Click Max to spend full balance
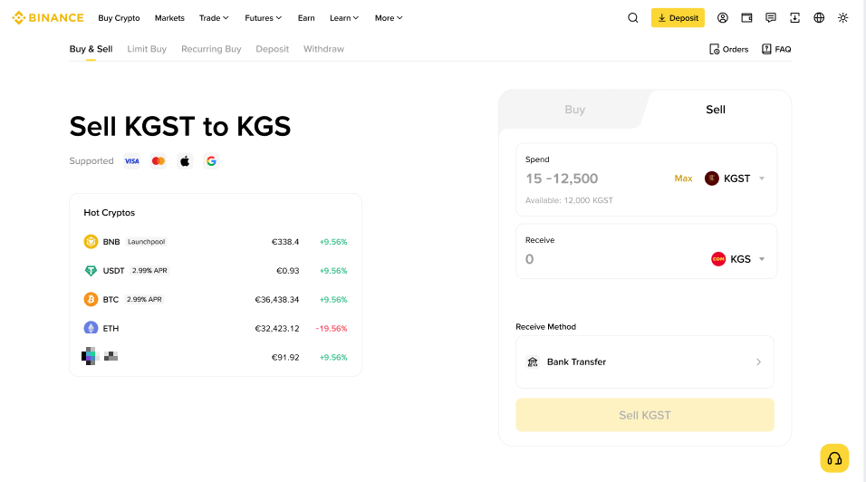Image resolution: width=866 pixels, height=482 pixels. pyautogui.click(x=683, y=178)
